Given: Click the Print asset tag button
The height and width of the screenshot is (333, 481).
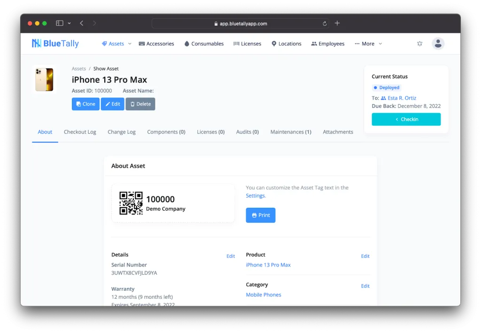Looking at the screenshot, I should [260, 215].
